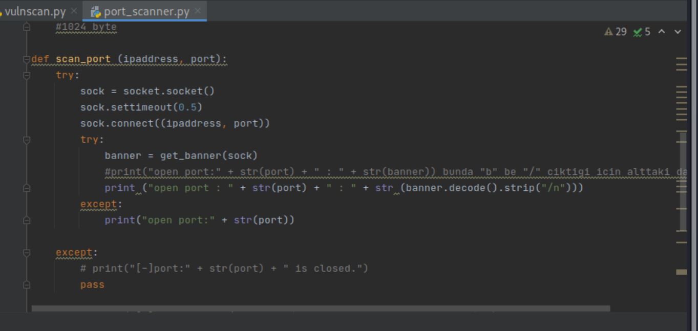Open the 5 typos inspection indicator
This screenshot has height=331, width=698.
click(642, 32)
